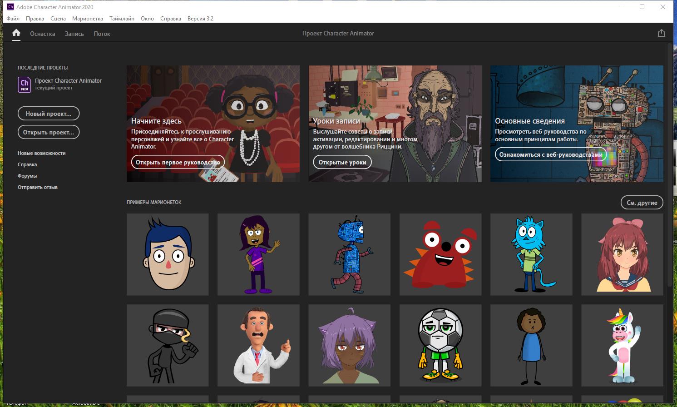The image size is (677, 407).
Task: Click the vertical scrollbar of home panel
Action: [x=670, y=164]
